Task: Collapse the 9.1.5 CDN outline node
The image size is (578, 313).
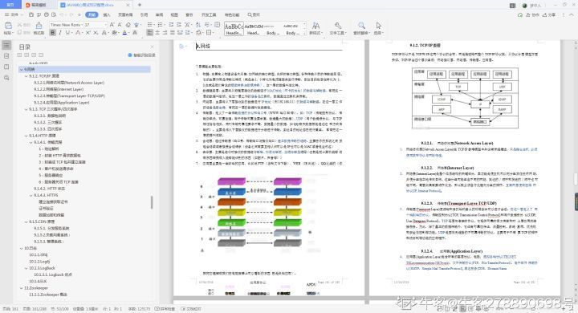Action: tap(26, 222)
